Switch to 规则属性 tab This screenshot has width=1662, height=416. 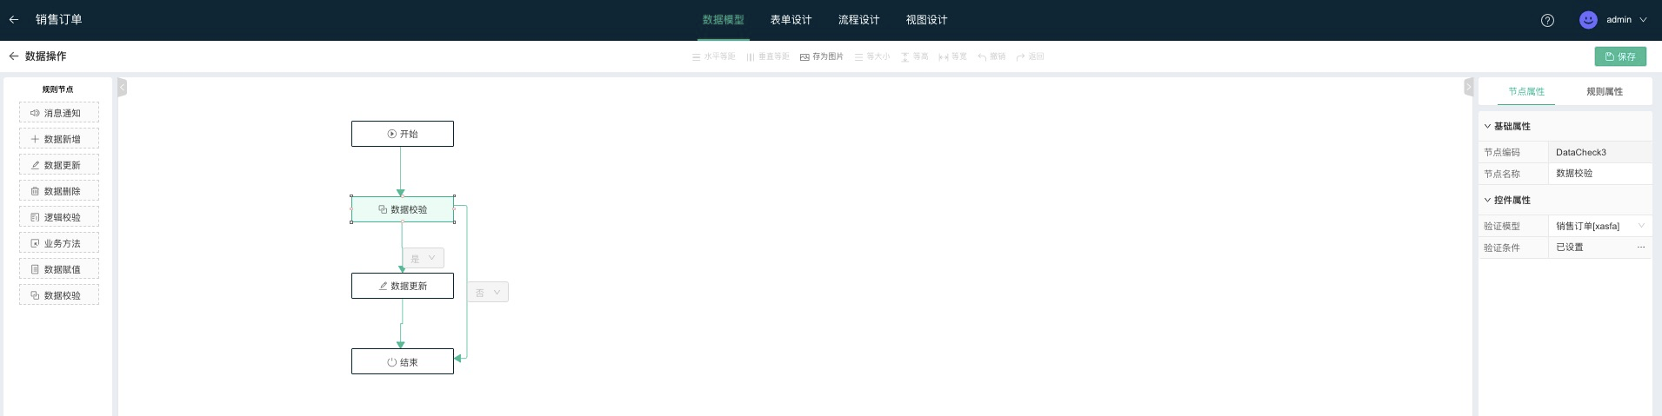[x=1605, y=91]
